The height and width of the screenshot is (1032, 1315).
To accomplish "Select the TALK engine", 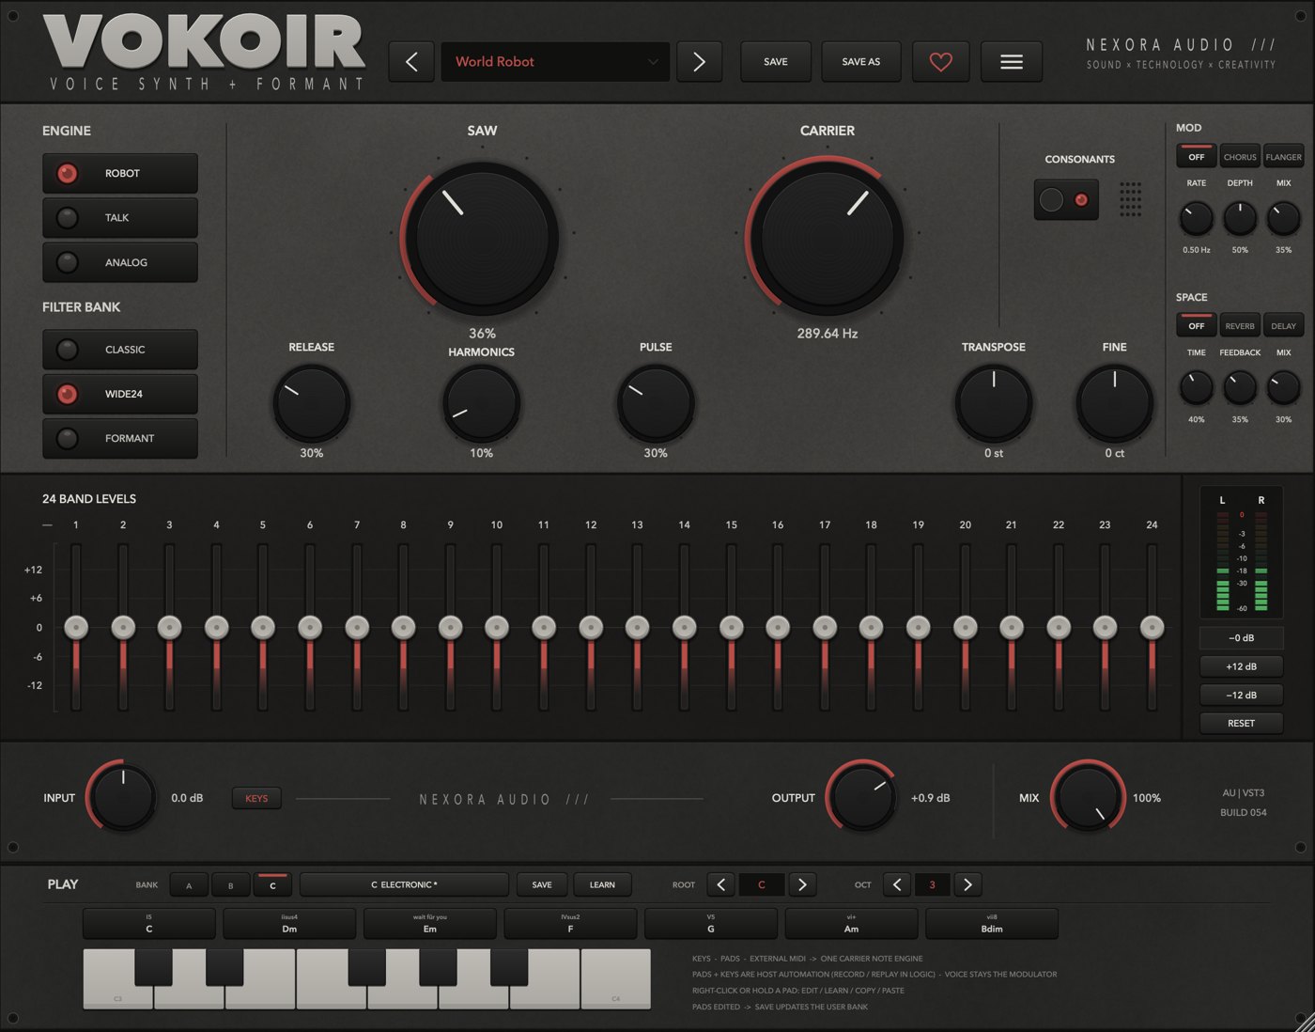I will [x=120, y=218].
